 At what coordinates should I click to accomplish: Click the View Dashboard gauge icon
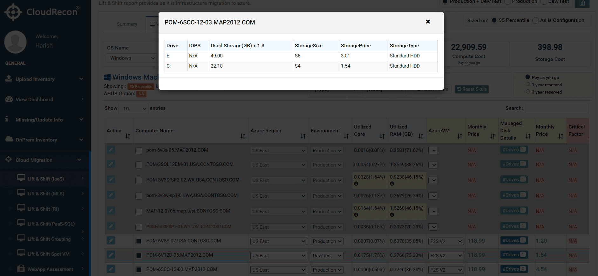pos(9,99)
